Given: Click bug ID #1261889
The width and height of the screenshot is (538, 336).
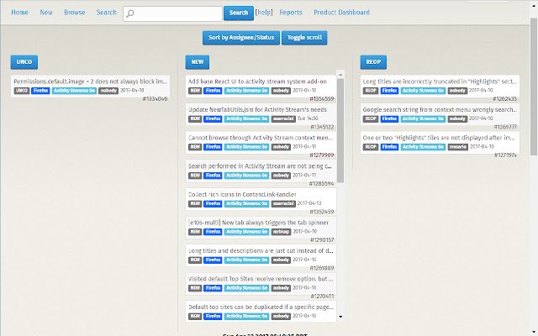Looking at the screenshot, I should 321,268.
